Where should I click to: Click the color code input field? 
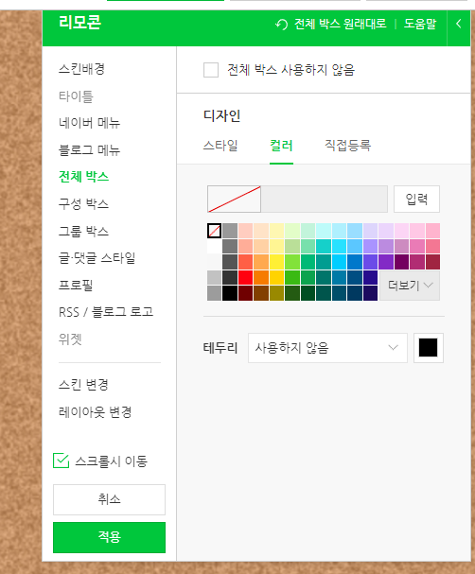click(325, 200)
